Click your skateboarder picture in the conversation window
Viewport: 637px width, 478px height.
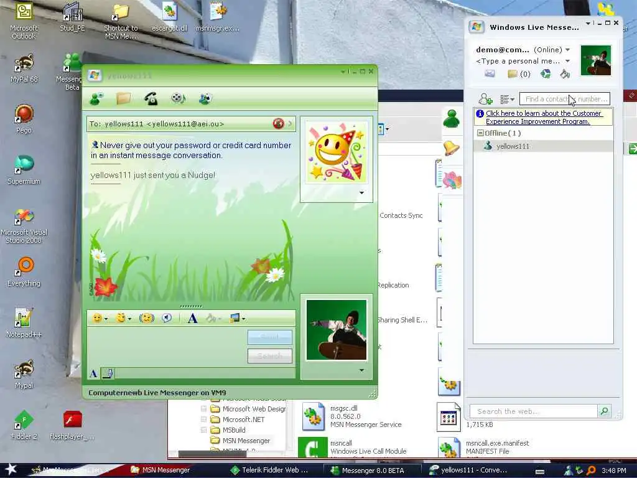point(337,330)
